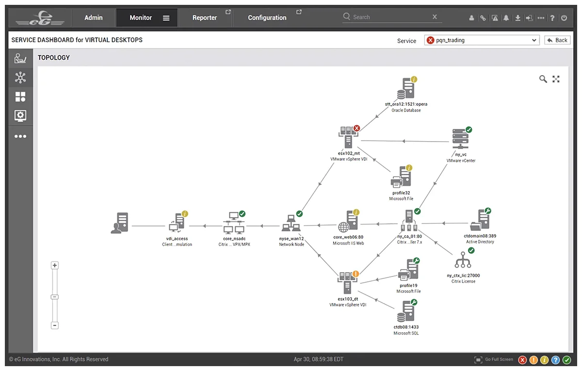Image resolution: width=582 pixels, height=371 pixels.
Task: Click the topology magnifier search icon
Action: (543, 79)
